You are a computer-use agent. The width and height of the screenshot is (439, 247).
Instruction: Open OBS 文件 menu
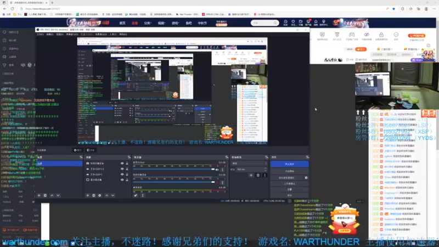point(40,35)
